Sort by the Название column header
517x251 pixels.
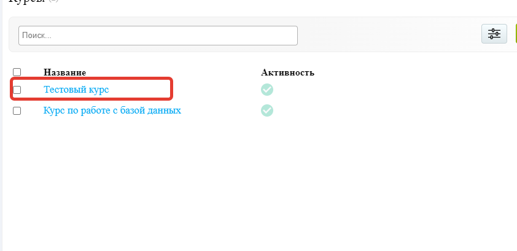pyautogui.click(x=64, y=72)
